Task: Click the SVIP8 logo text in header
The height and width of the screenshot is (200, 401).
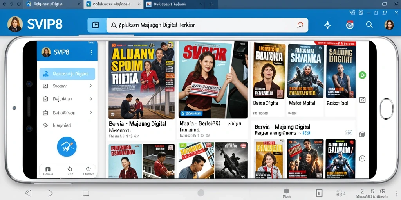Action: (x=45, y=25)
